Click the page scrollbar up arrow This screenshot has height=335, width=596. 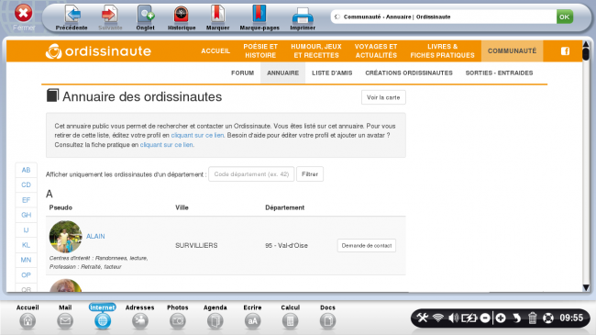click(x=586, y=45)
